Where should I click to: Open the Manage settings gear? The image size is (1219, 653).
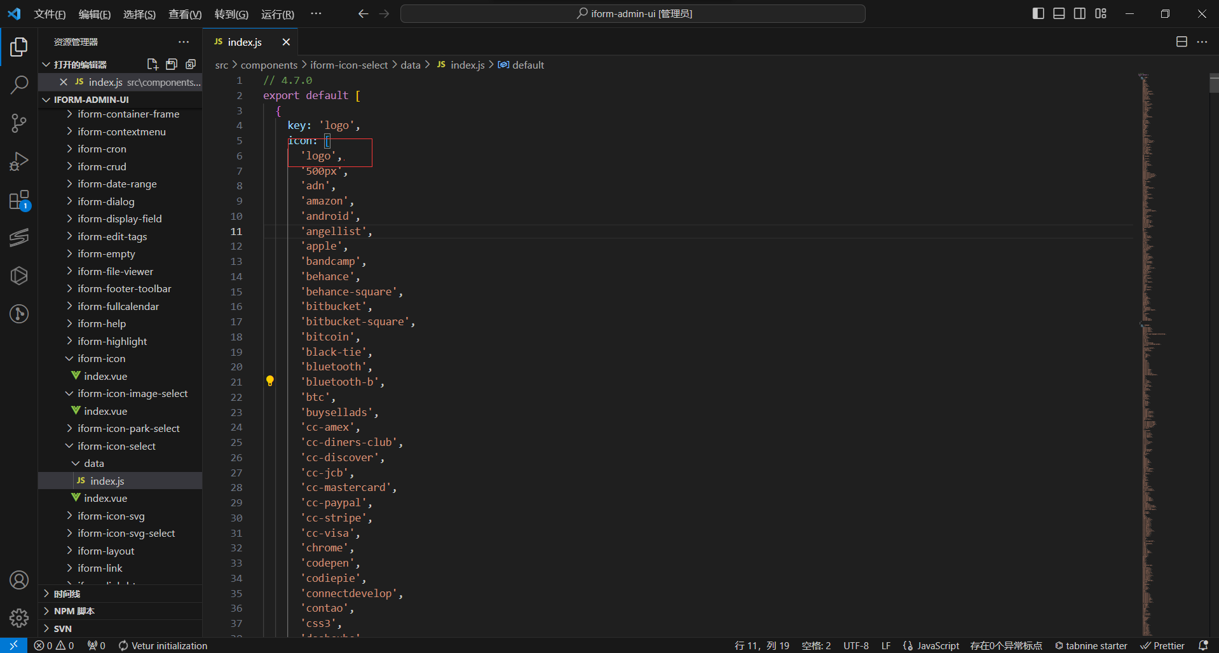19,617
